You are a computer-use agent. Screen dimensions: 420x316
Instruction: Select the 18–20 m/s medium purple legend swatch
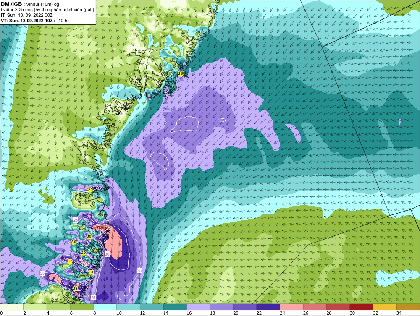click(x=221, y=307)
